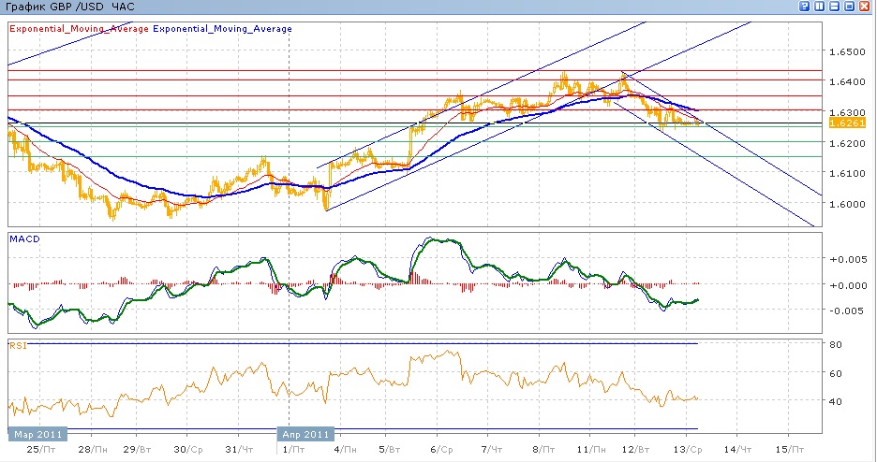The height and width of the screenshot is (462, 877).
Task: Select the 11/Пн date label
Action: click(x=590, y=449)
